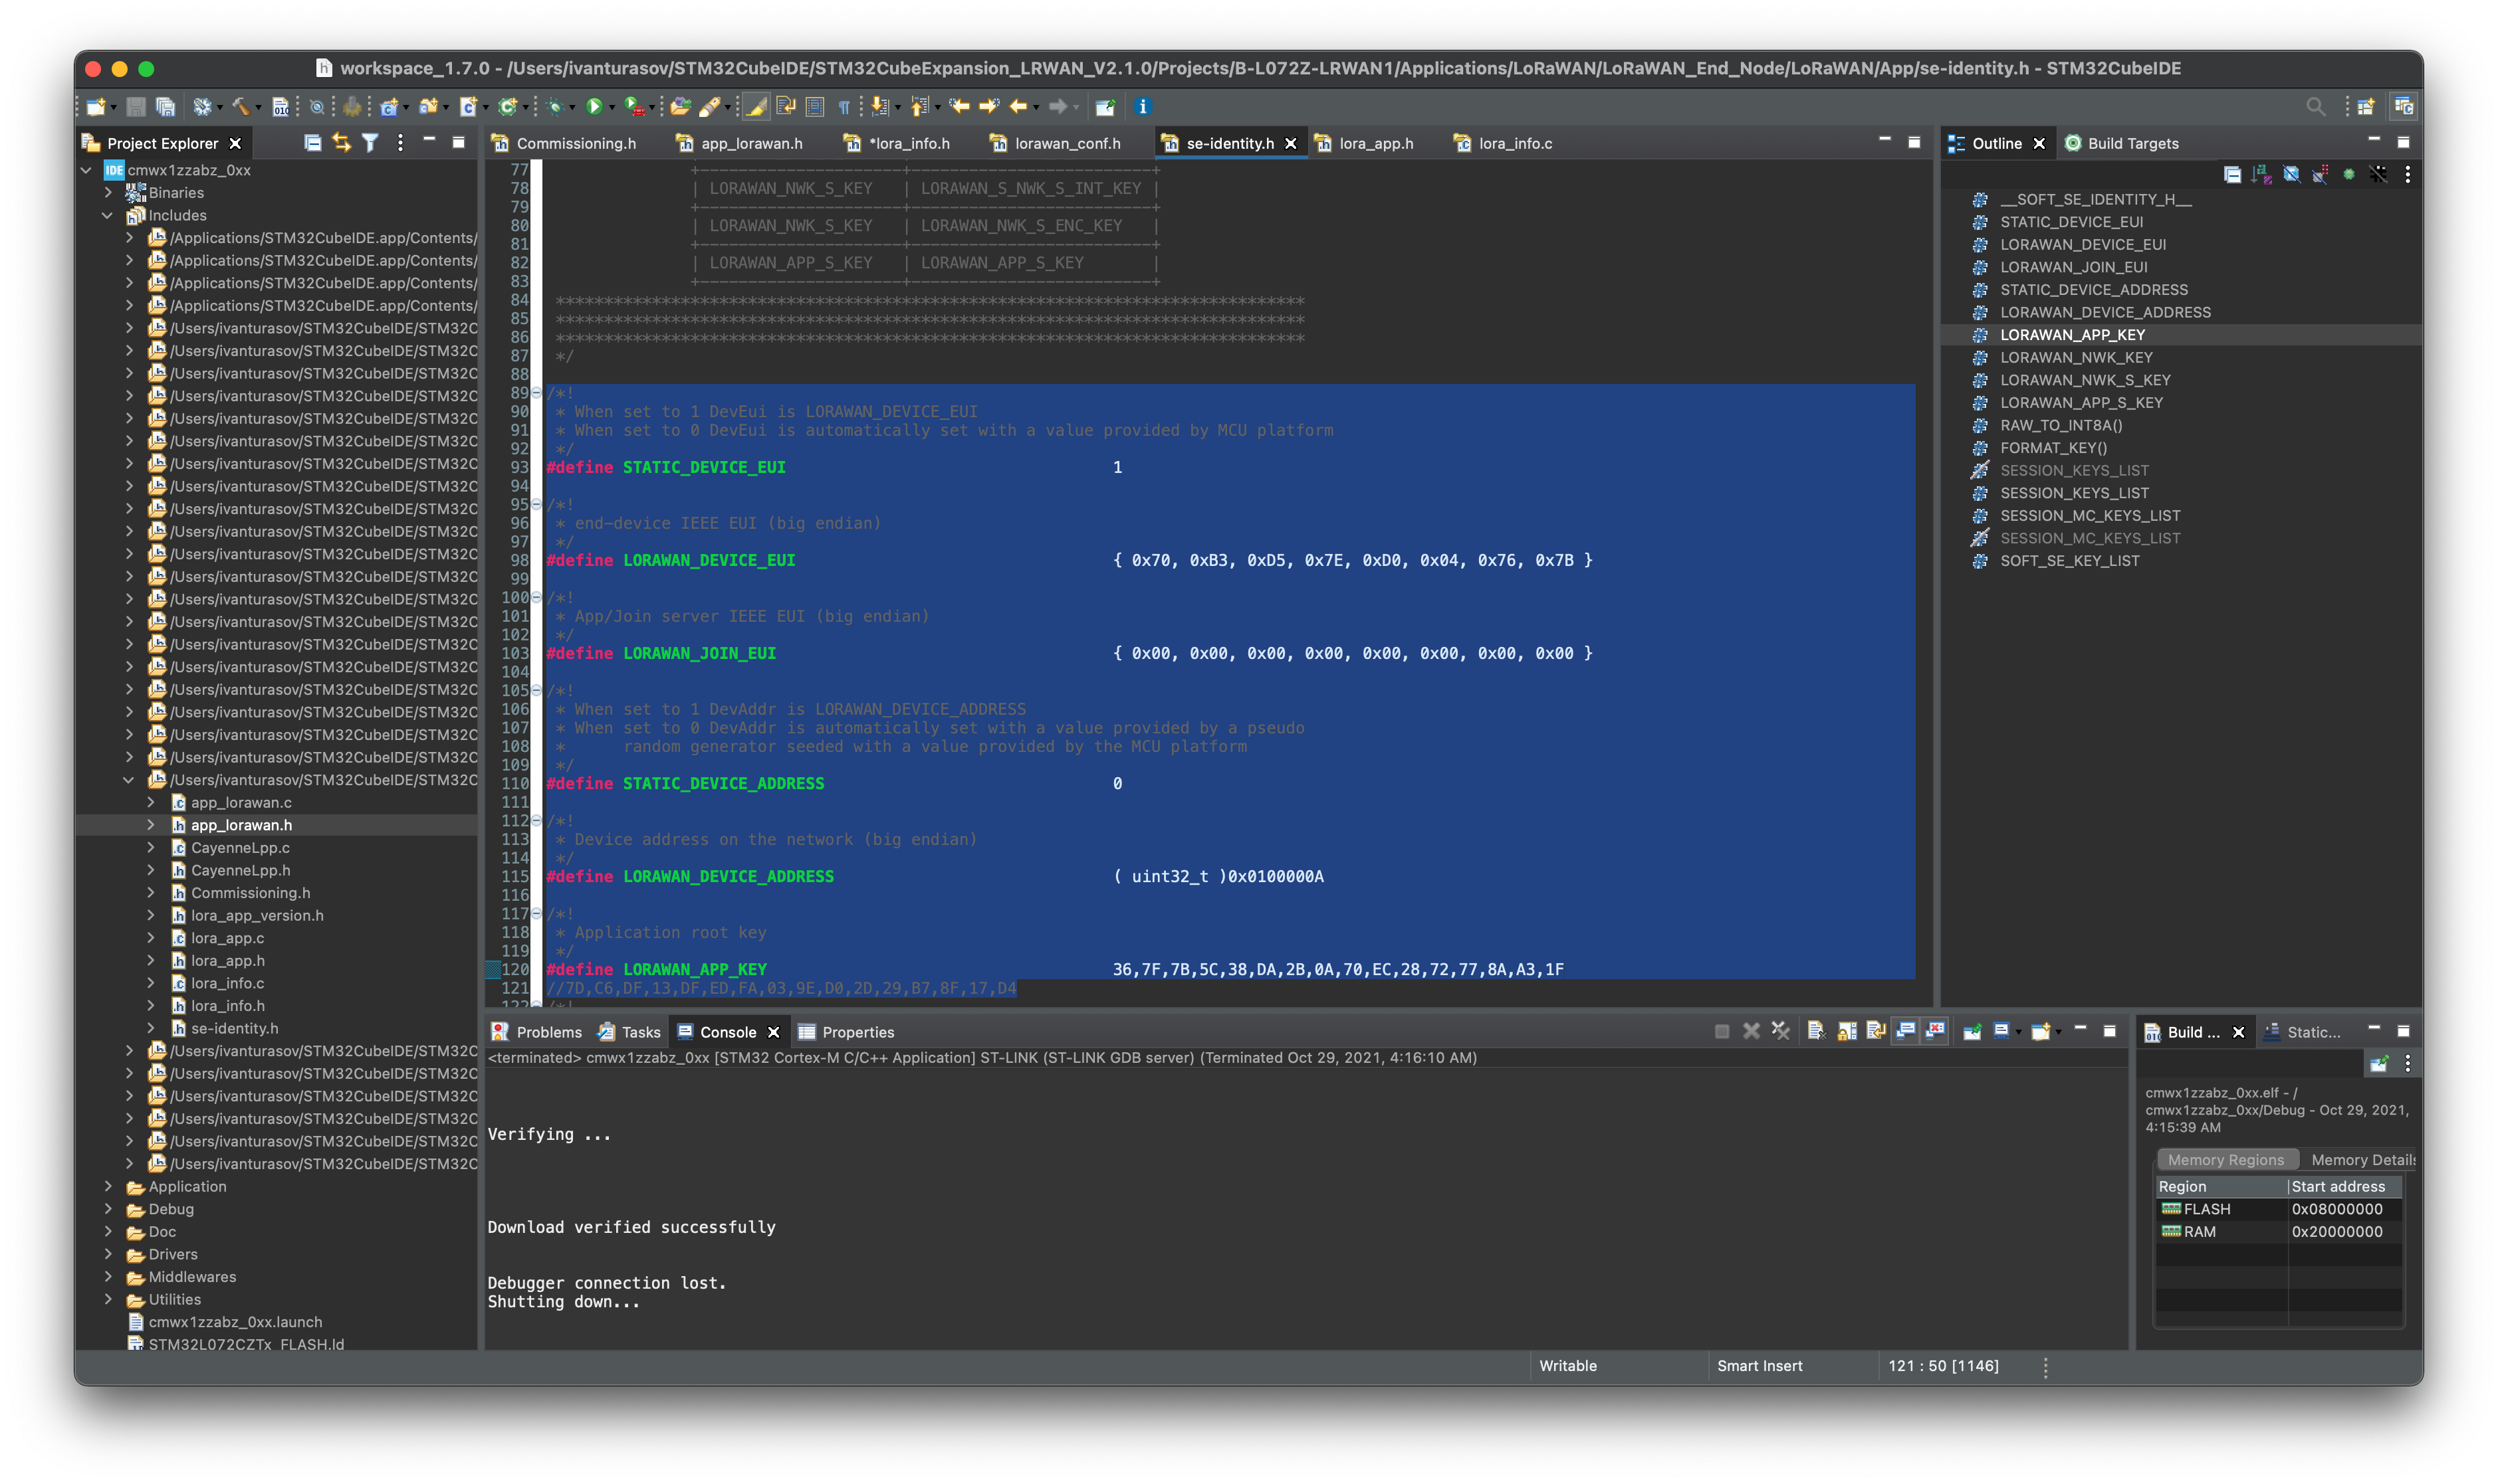The height and width of the screenshot is (1484, 2498).
Task: Collapse the Includes tree node
Action: tap(108, 216)
